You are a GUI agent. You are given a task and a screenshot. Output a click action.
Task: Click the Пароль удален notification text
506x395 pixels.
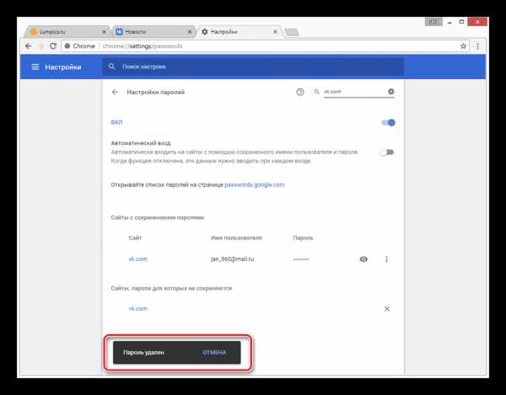click(x=143, y=353)
